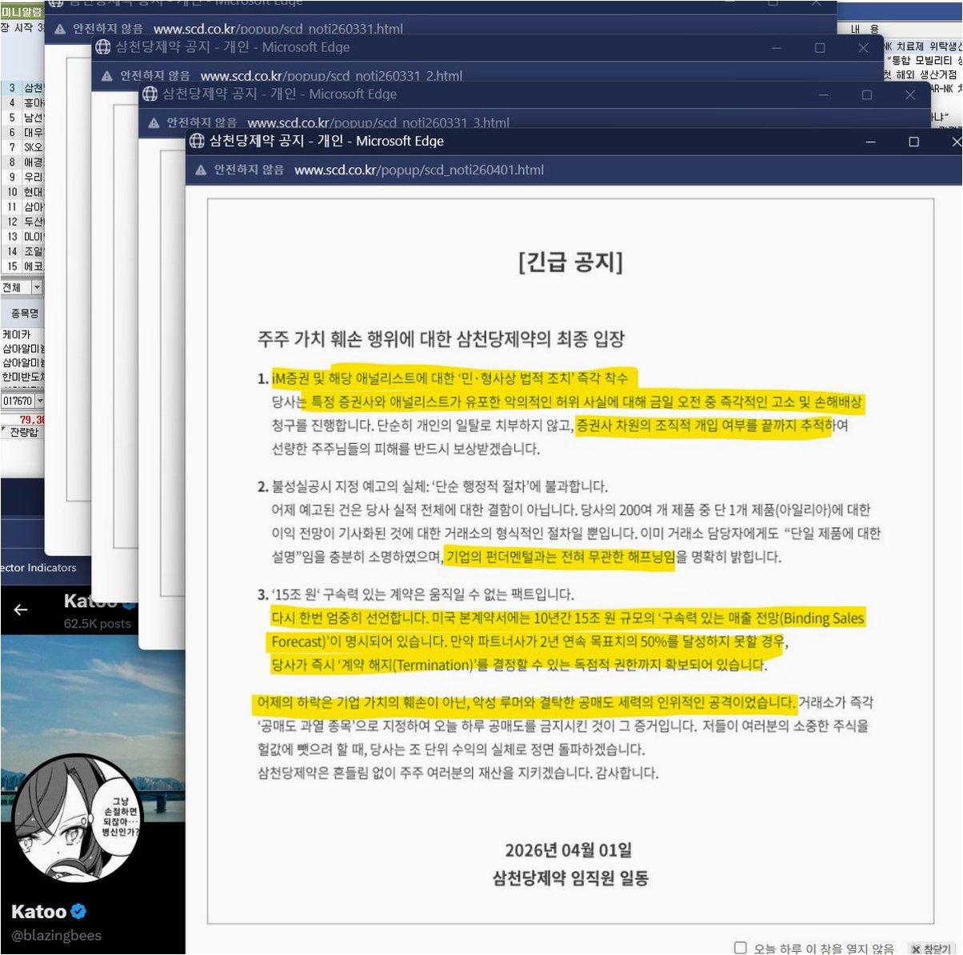Open Katoo's round profile picture
The width and height of the screenshot is (963, 955).
tap(76, 818)
